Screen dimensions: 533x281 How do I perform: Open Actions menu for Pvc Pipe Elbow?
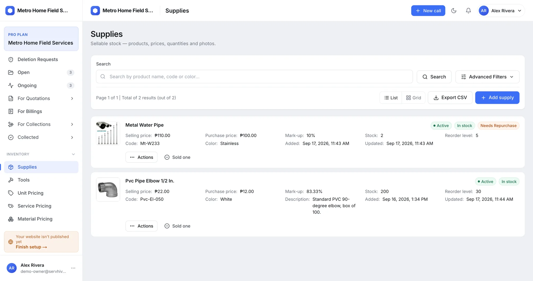[x=141, y=226]
